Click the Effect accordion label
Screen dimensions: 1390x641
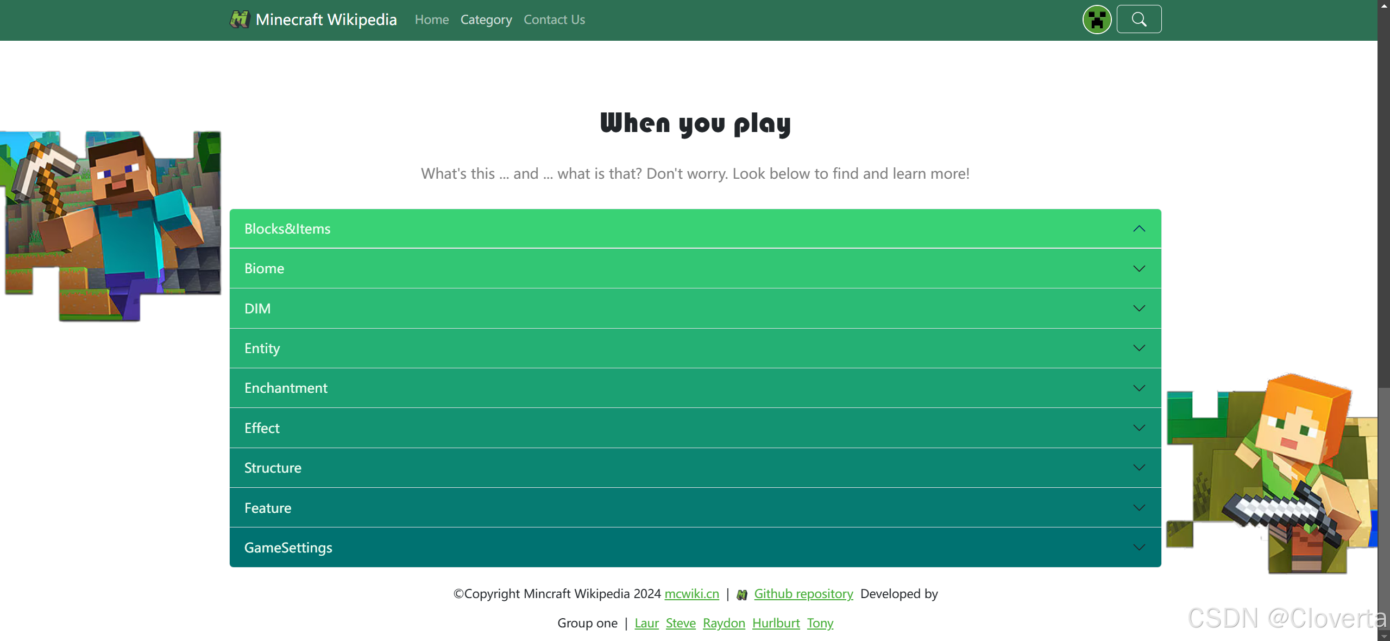click(262, 428)
